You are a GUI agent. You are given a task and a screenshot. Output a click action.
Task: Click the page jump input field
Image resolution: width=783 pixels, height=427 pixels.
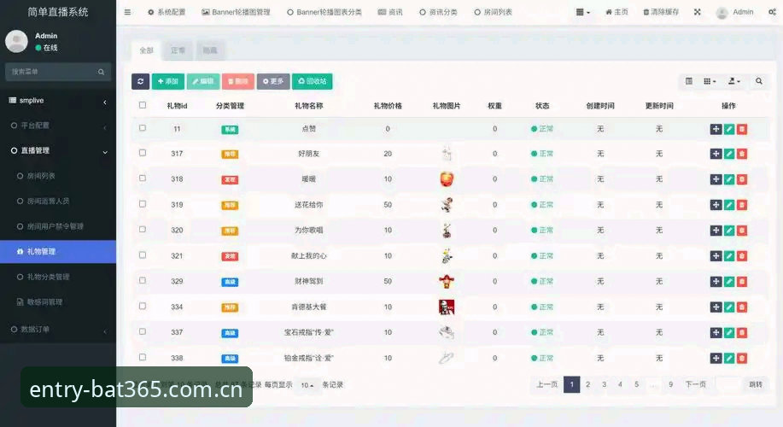728,384
